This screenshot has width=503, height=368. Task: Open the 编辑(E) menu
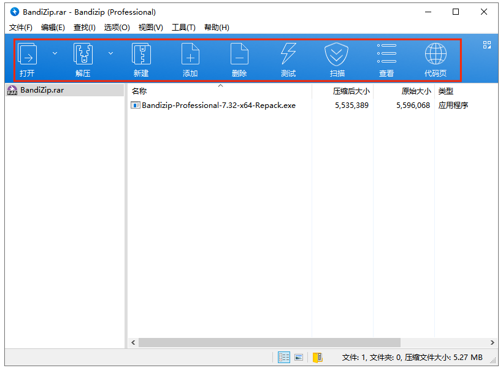pos(53,28)
